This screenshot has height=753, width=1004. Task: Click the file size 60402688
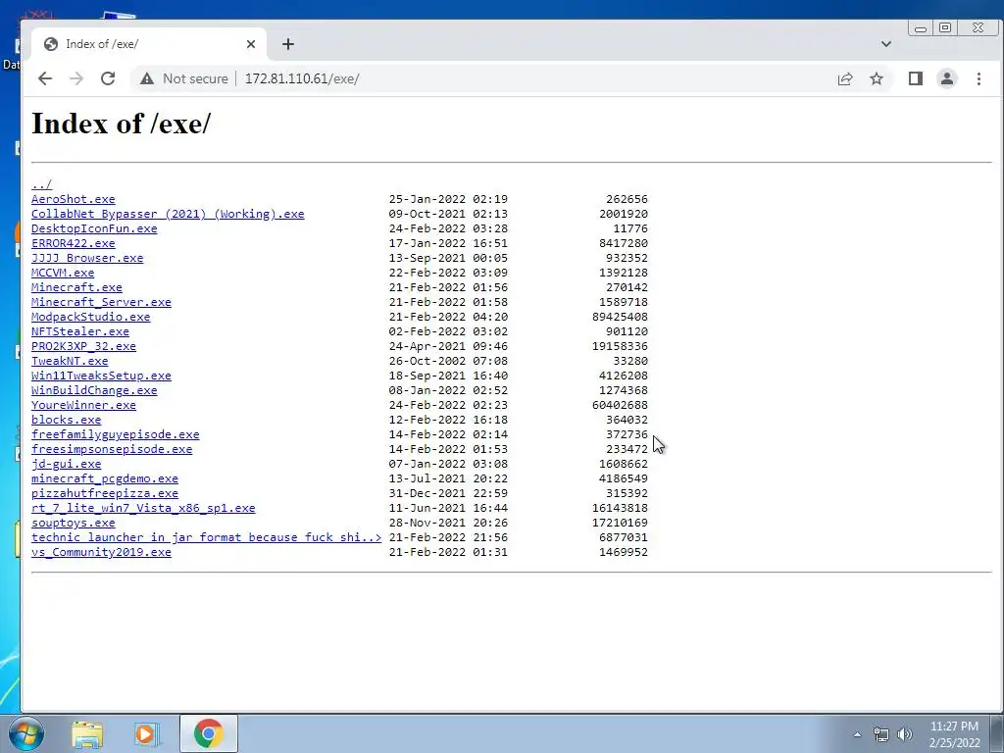click(620, 405)
